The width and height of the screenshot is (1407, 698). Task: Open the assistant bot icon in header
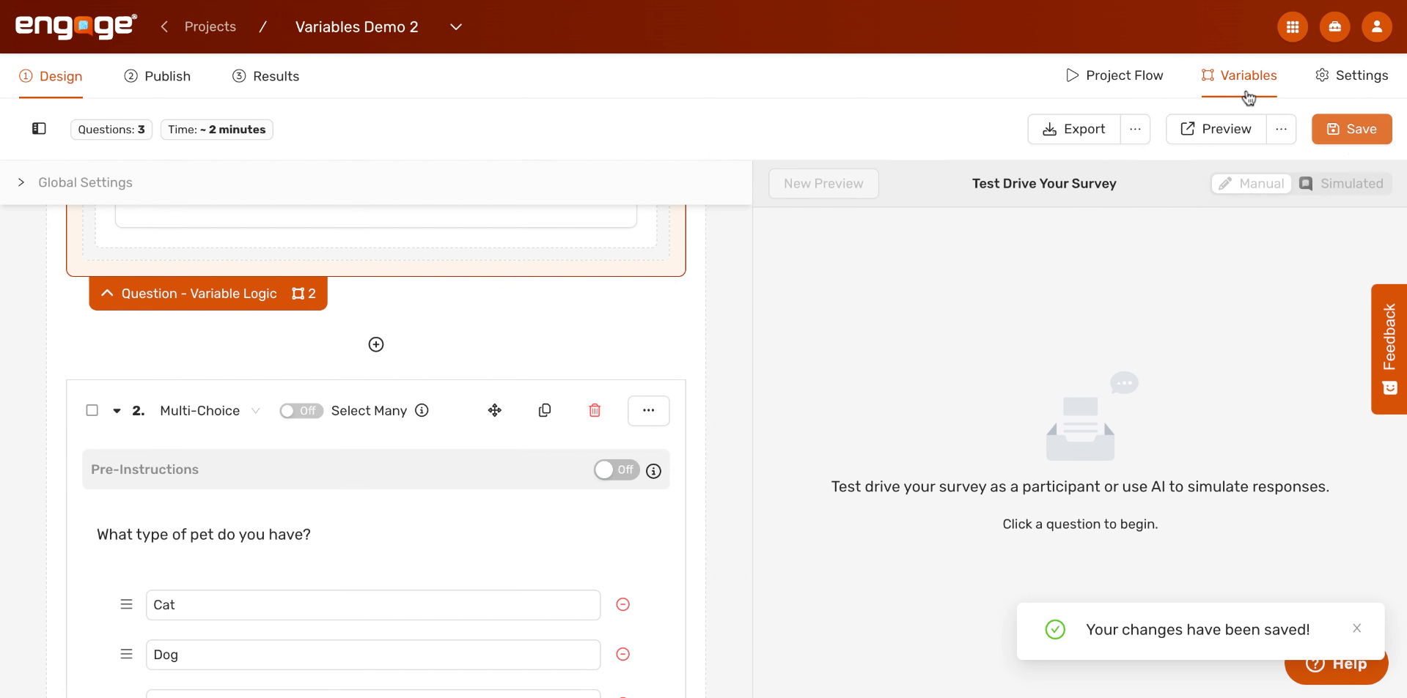1334,27
